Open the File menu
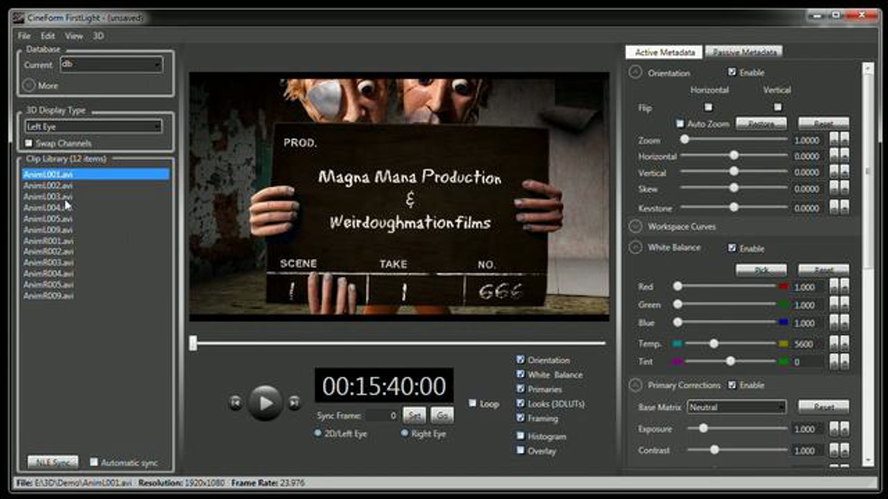888x499 pixels. [24, 36]
